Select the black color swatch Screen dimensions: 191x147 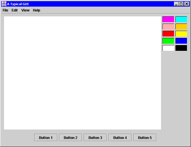pos(181,48)
